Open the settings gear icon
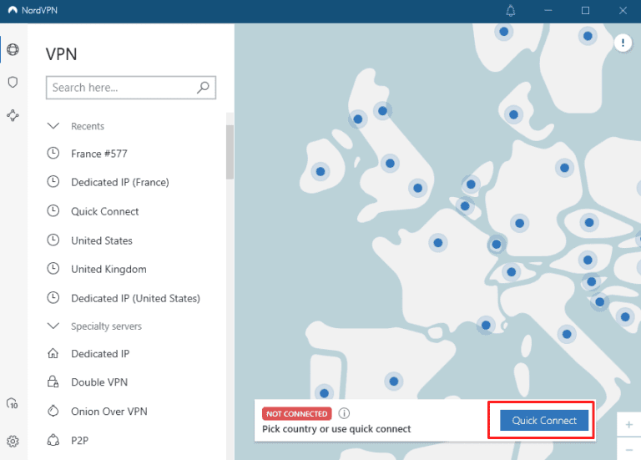 click(x=13, y=441)
